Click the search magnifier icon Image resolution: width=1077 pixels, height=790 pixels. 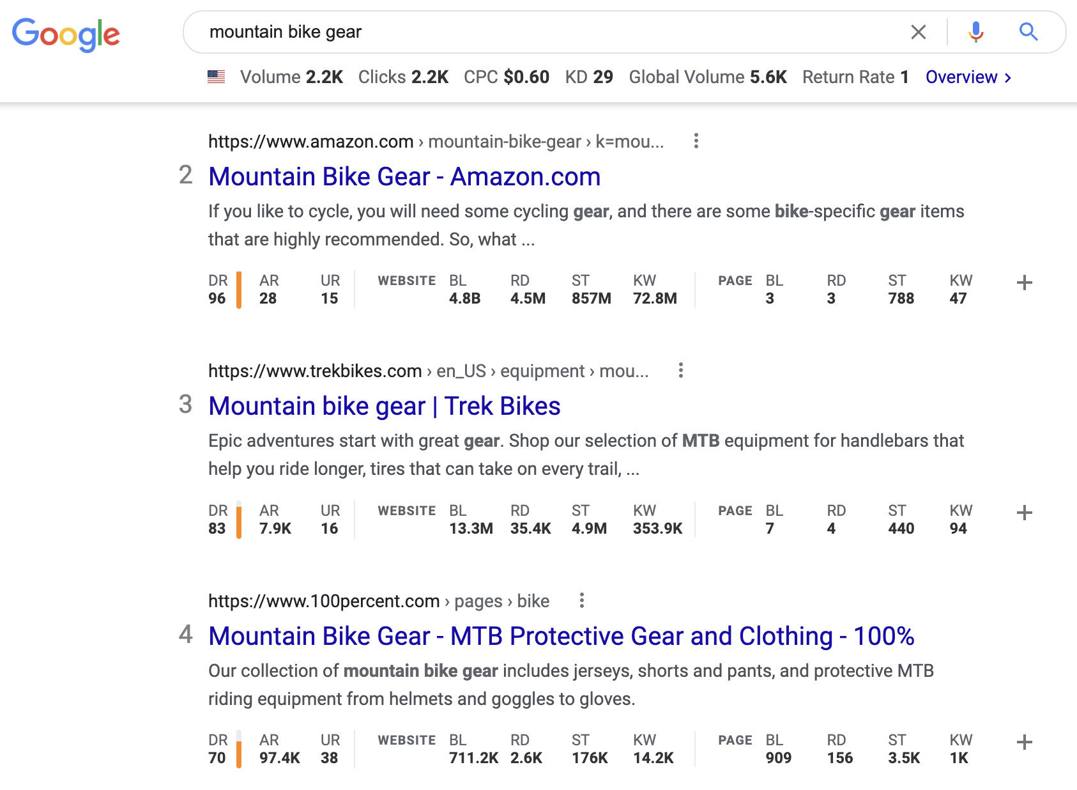1028,31
